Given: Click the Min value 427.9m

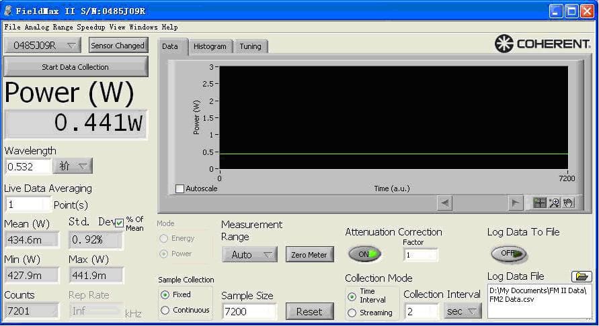Looking at the screenshot, I should 32,275.
